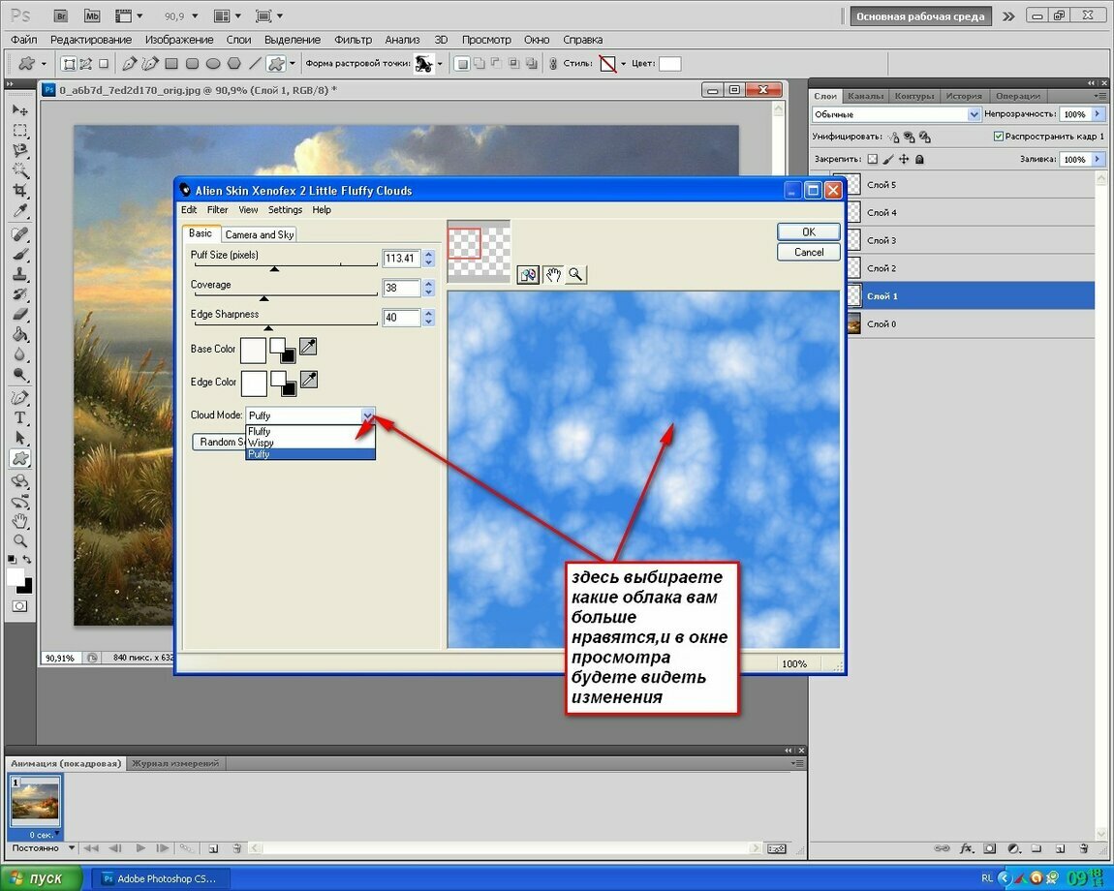The height and width of the screenshot is (891, 1114).
Task: Toggle lock all icon in Layers panel
Action: [919, 159]
